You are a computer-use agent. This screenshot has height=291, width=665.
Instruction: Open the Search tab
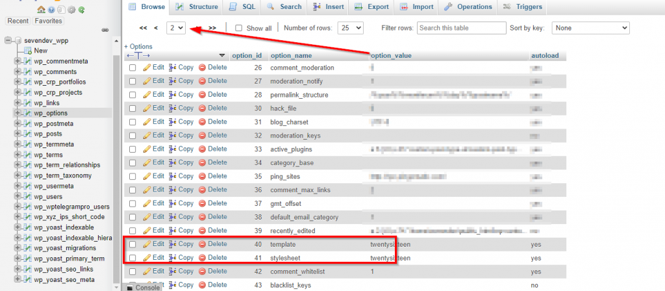tap(284, 6)
